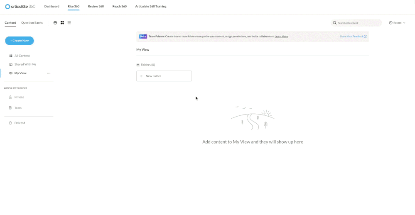This screenshot has width=415, height=215.
Task: Click the Articulate 360 logo
Action: pyautogui.click(x=20, y=6)
